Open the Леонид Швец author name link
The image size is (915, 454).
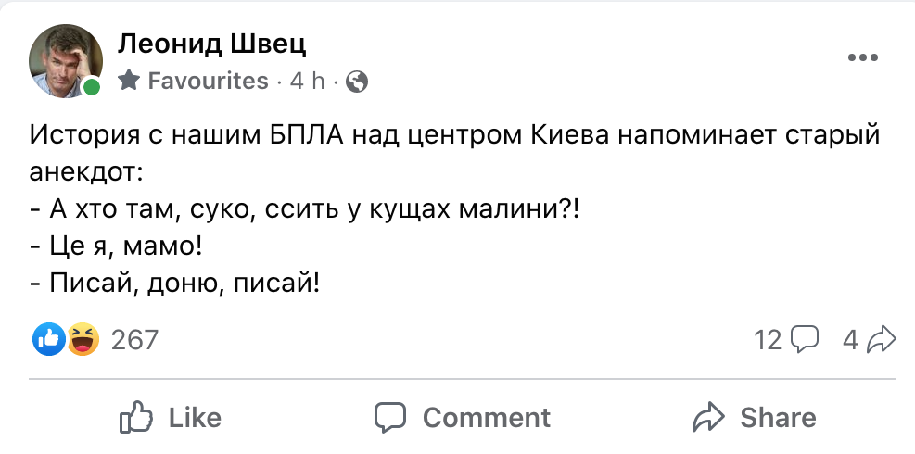[211, 43]
